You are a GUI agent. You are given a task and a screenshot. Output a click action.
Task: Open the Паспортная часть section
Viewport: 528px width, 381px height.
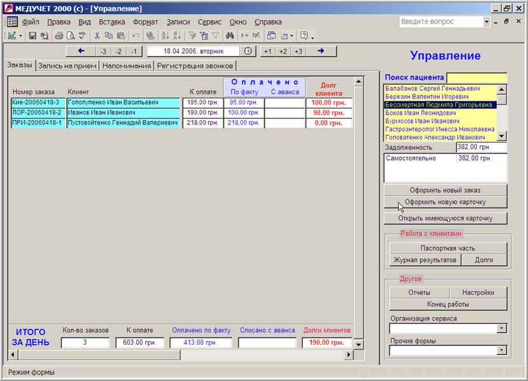click(x=447, y=248)
